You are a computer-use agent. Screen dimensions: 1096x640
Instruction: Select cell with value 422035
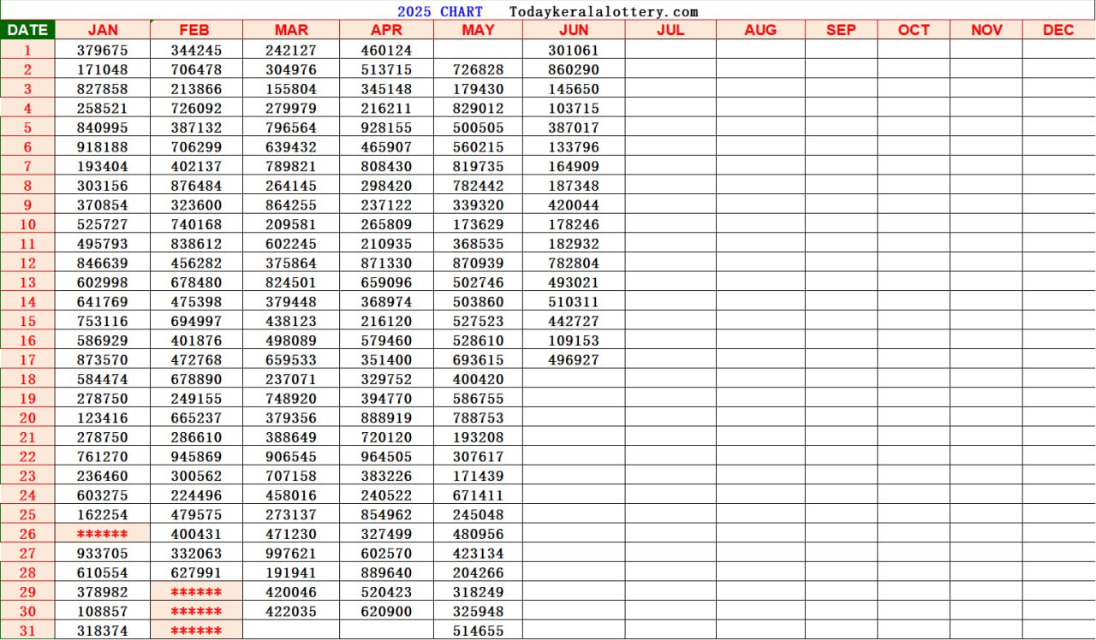[291, 612]
